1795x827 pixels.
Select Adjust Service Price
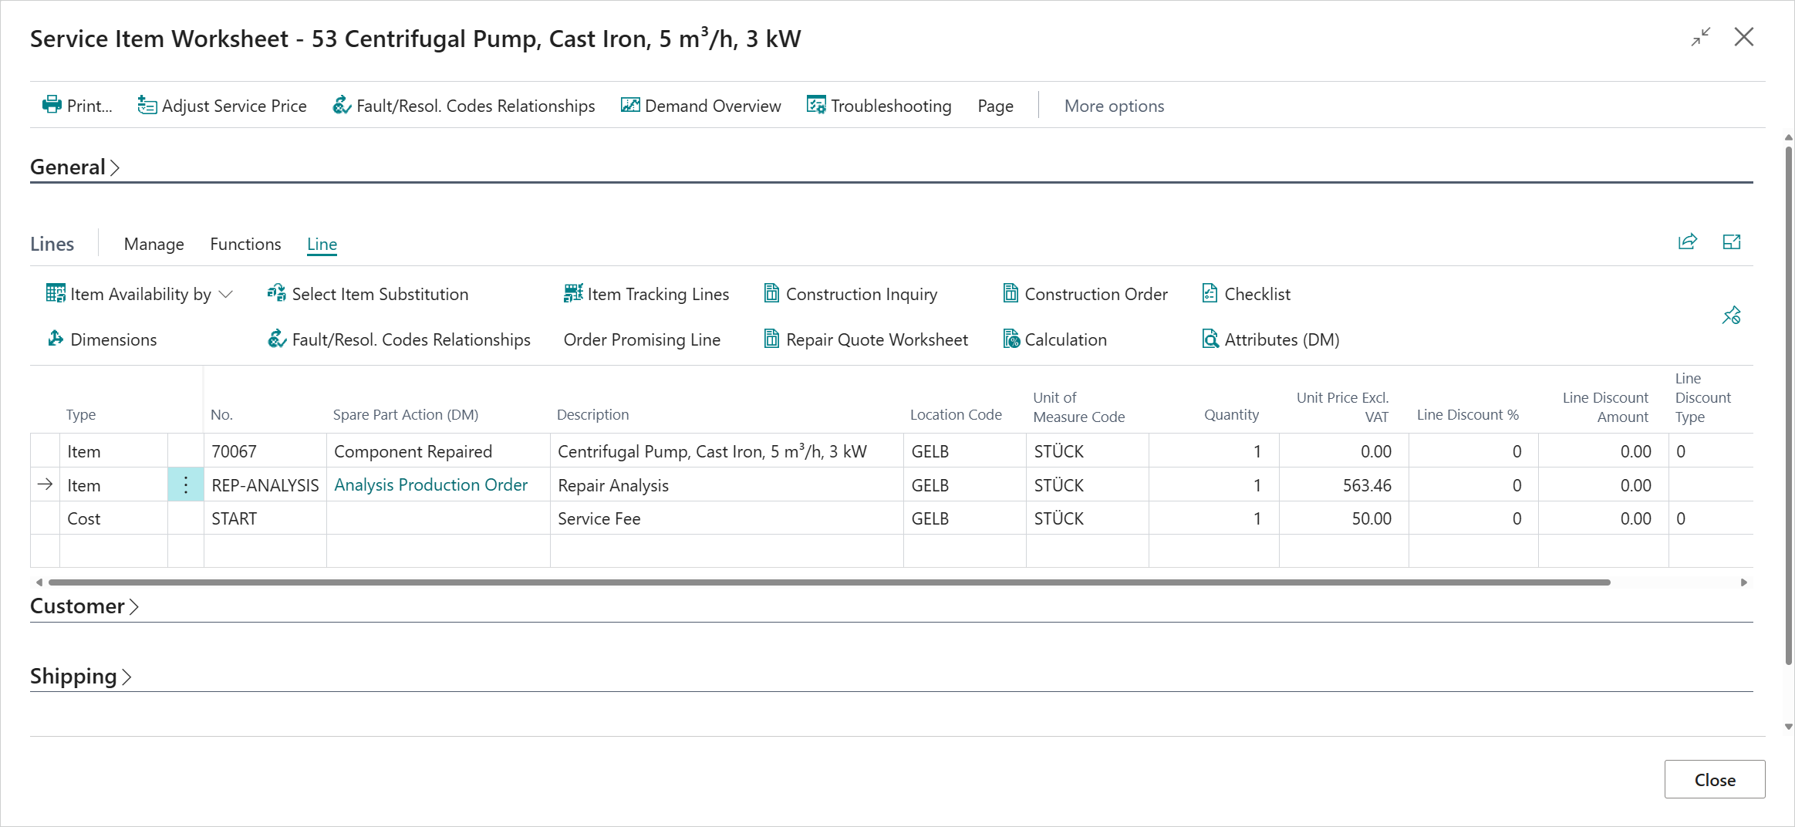[x=222, y=106]
